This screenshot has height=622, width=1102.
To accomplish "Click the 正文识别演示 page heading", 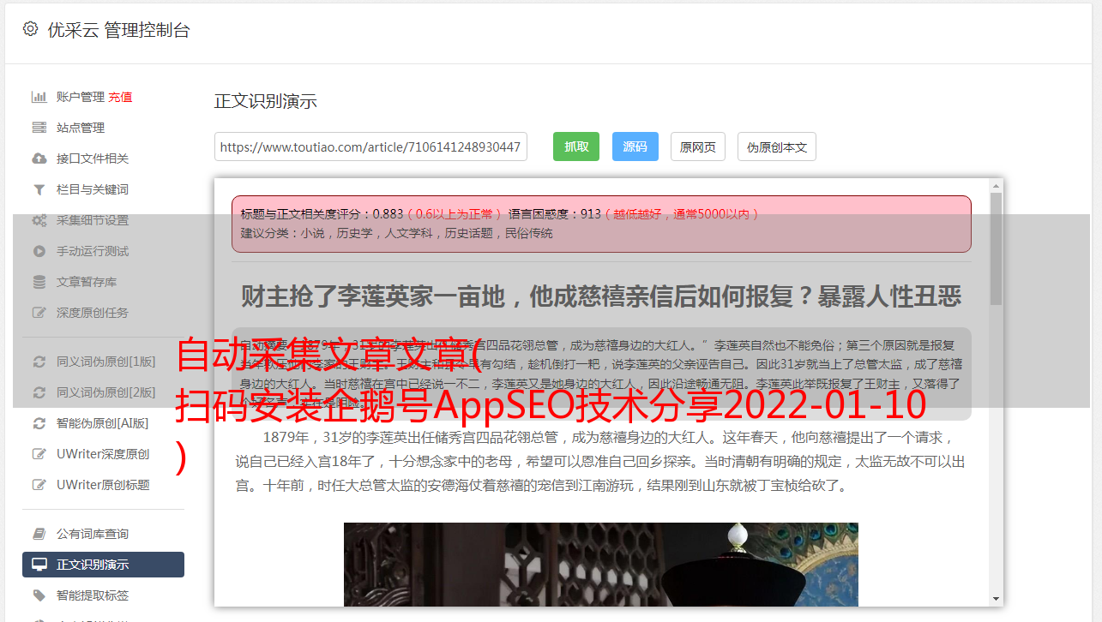I will coord(266,101).
